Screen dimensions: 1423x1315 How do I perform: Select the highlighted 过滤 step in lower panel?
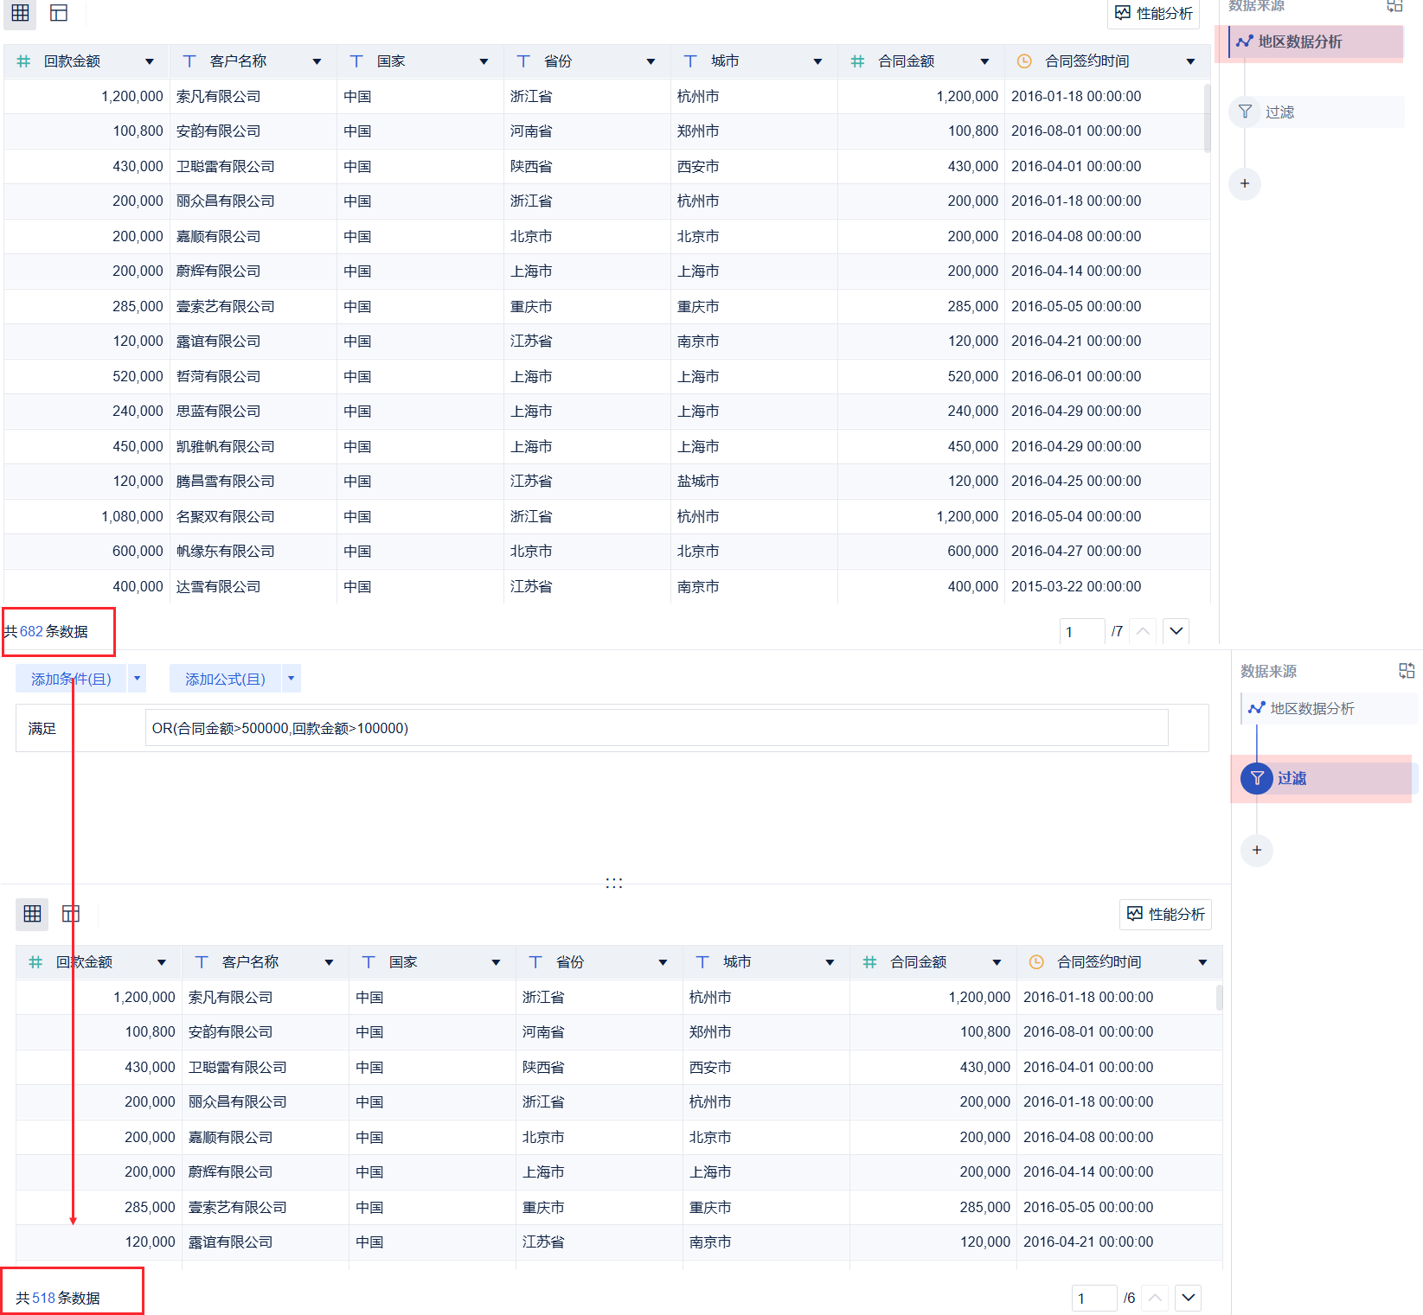pos(1329,778)
